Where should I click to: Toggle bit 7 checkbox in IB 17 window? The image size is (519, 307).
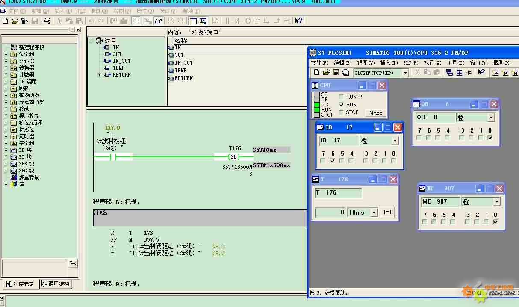coord(323,161)
